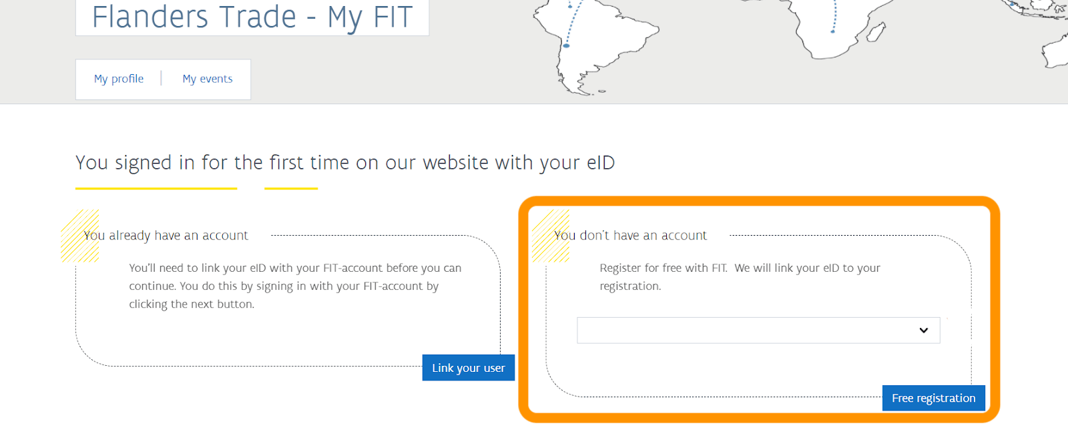Click the Flanders Trade - My FIT title
This screenshot has width=1068, height=446.
(x=252, y=17)
